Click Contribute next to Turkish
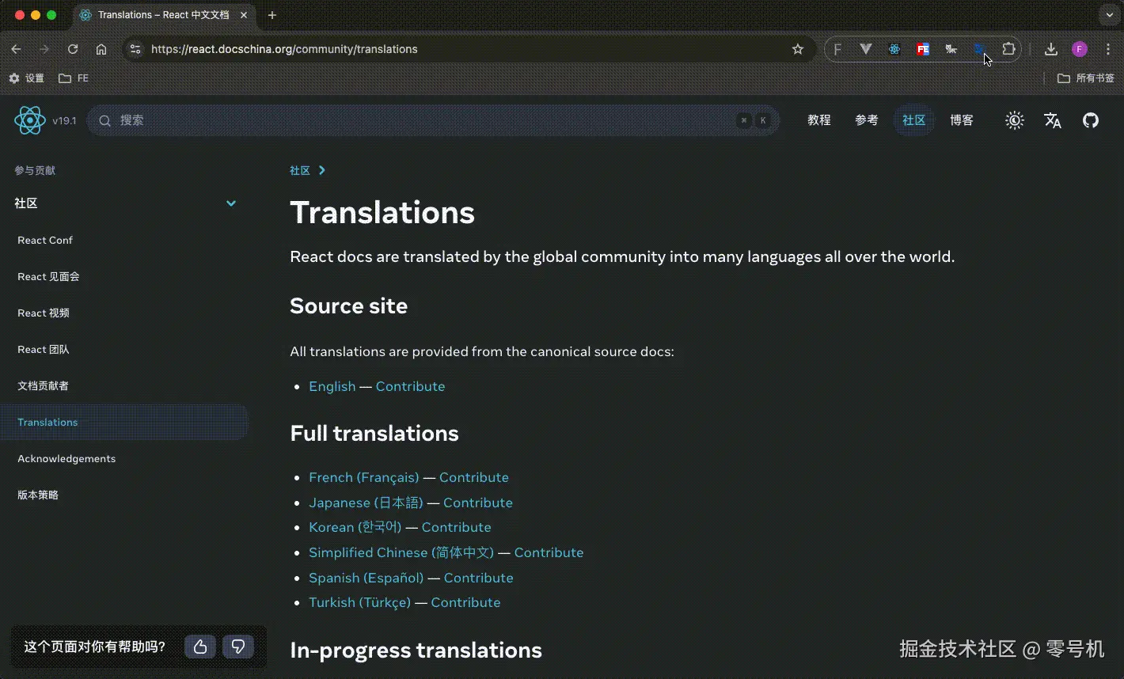1124x679 pixels. 466,602
